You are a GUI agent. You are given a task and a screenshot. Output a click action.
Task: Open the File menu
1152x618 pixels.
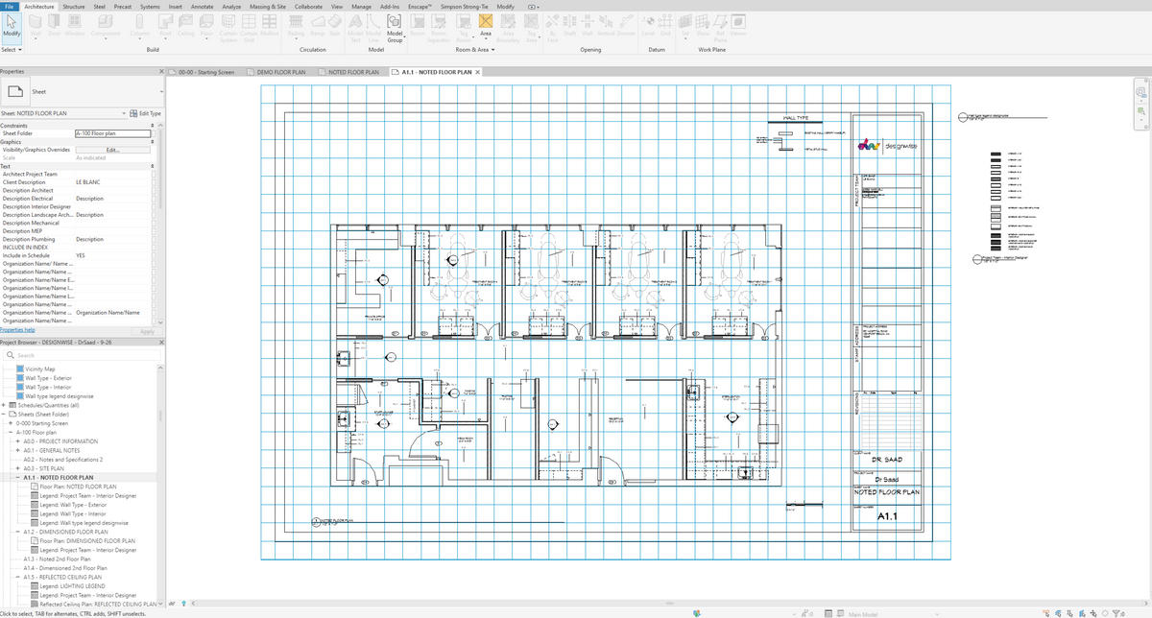click(x=9, y=6)
